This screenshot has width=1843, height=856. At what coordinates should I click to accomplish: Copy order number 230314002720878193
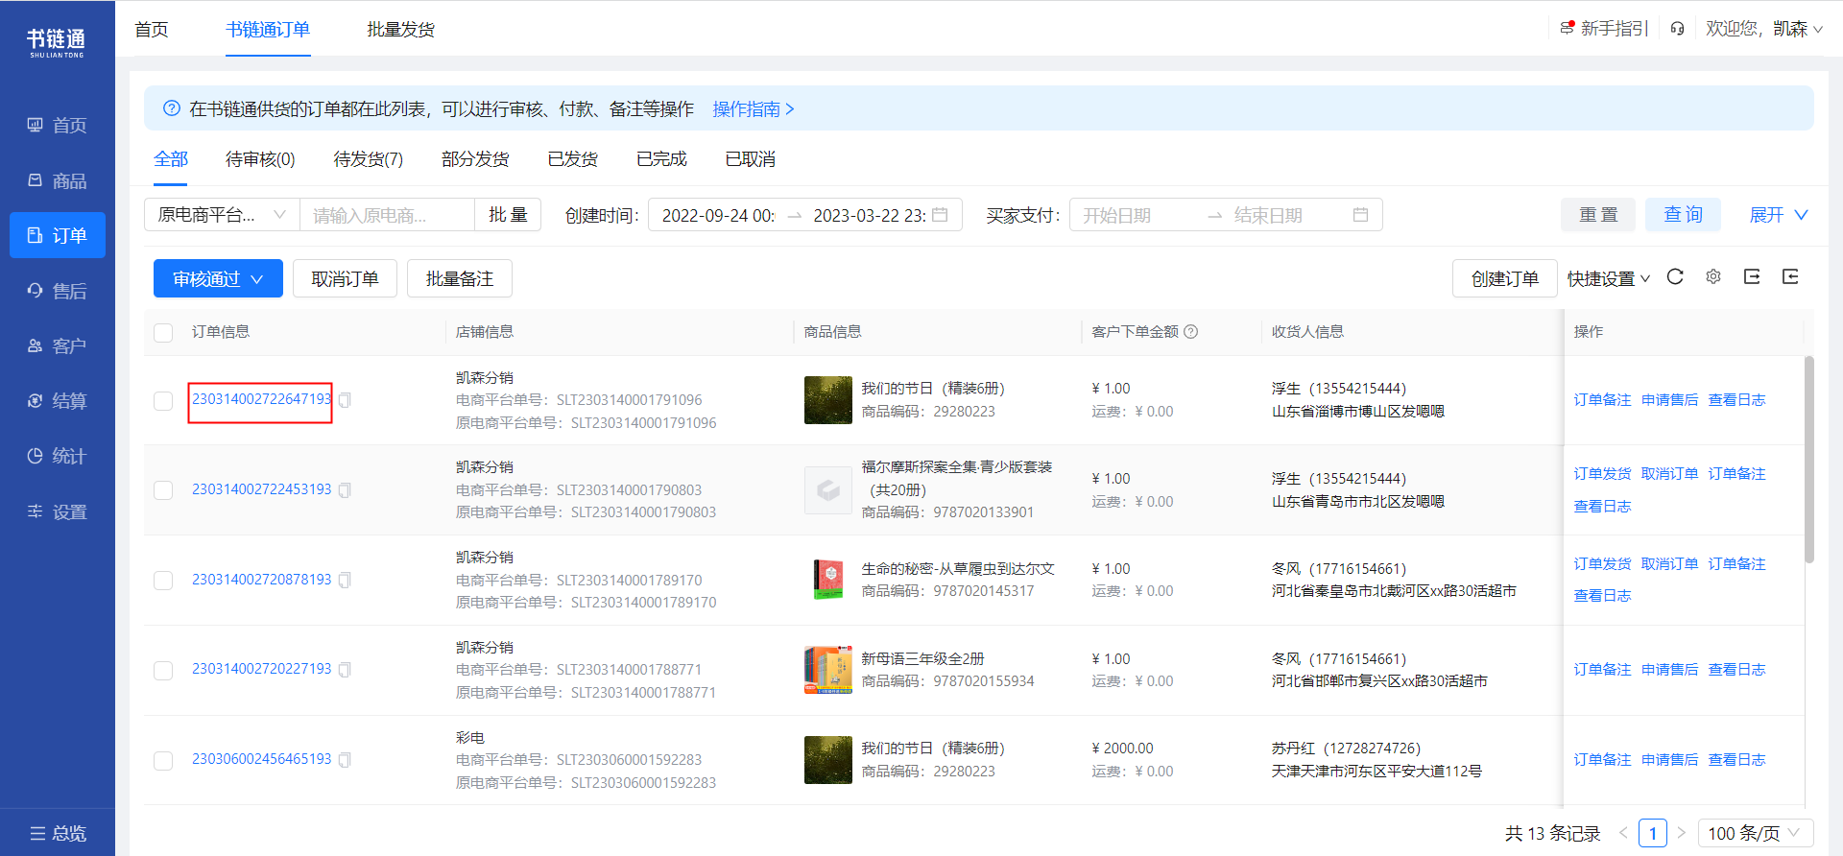[x=345, y=580]
